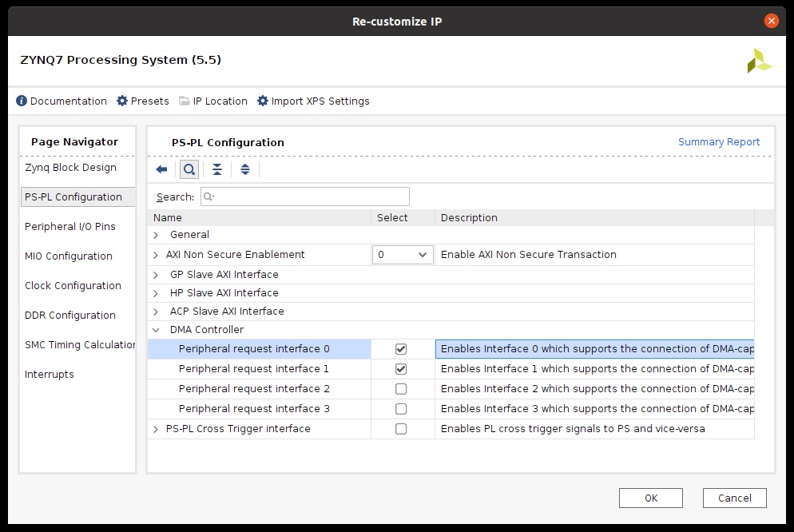Open Presets gear menu
The image size is (794, 532).
click(143, 101)
